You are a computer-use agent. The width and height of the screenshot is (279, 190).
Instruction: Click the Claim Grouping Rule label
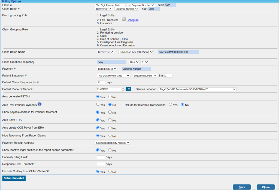click(15, 29)
